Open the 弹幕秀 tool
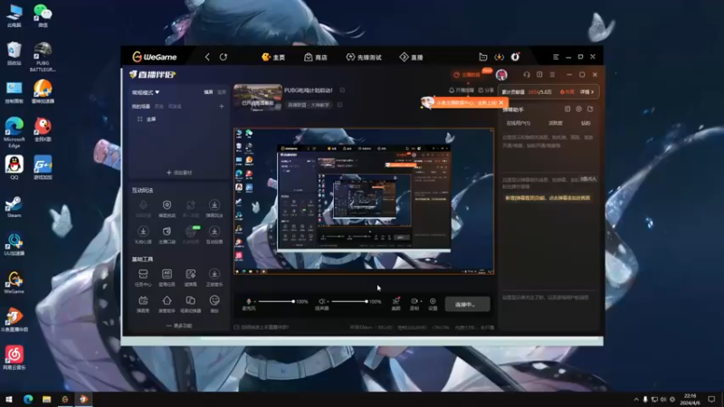This screenshot has height=407, width=724. [143, 304]
